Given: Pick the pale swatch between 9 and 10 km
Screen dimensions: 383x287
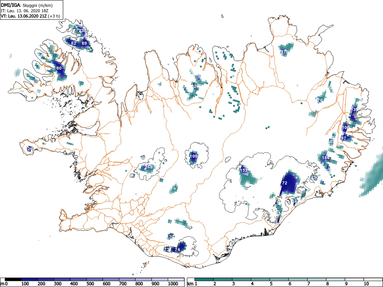Looking at the screenshot, I should (354, 279).
